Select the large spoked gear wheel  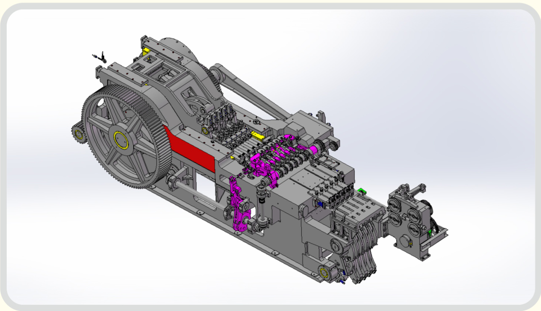tap(126, 139)
